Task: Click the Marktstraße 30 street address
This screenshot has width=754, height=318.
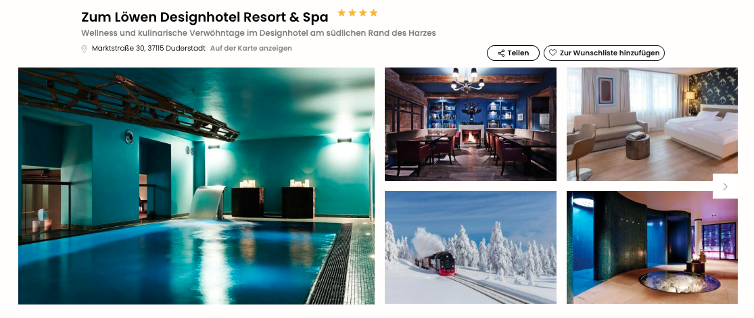Action: 118,49
